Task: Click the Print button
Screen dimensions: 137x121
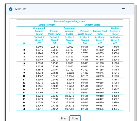Action: pos(64,118)
